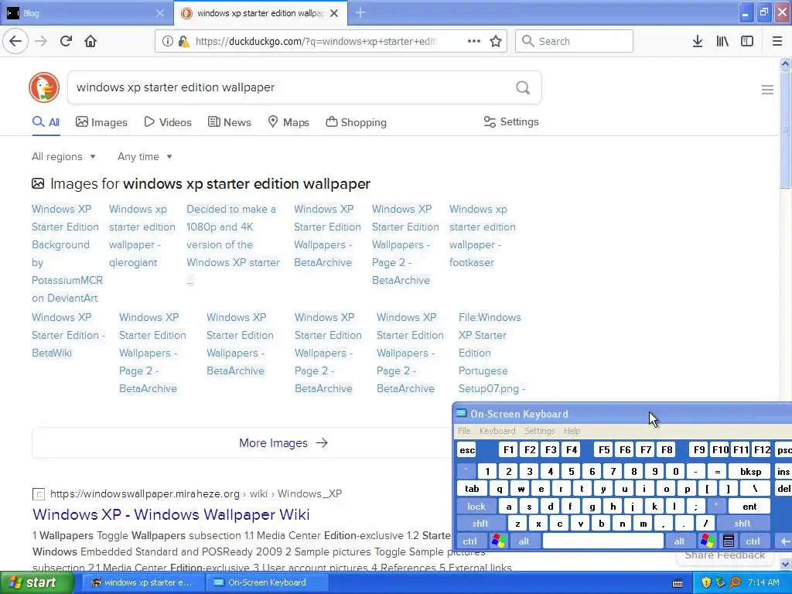
Task: Click the magnifier tray icon in system tray
Action: coord(735,582)
